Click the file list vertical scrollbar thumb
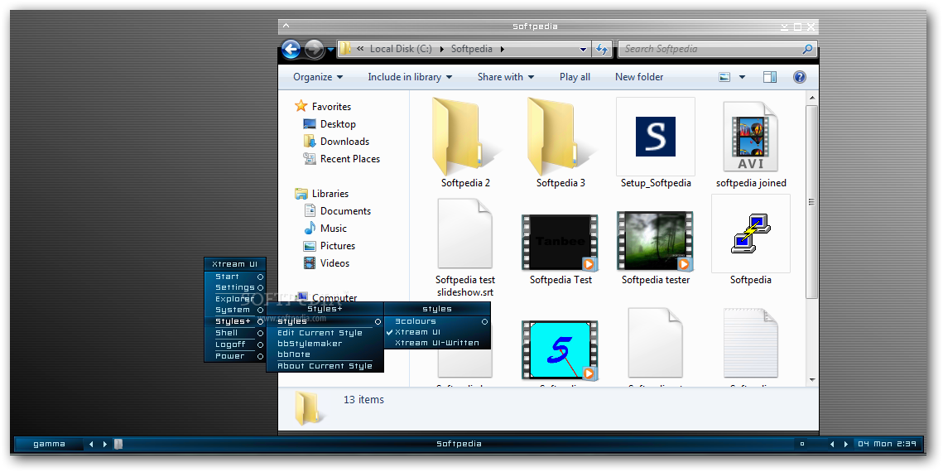 (x=812, y=202)
